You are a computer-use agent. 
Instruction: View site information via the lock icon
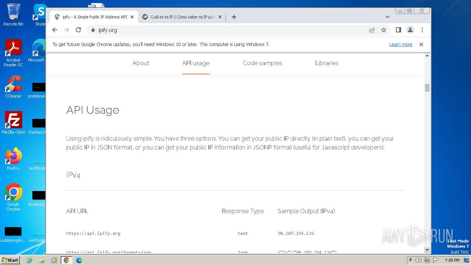(x=93, y=30)
